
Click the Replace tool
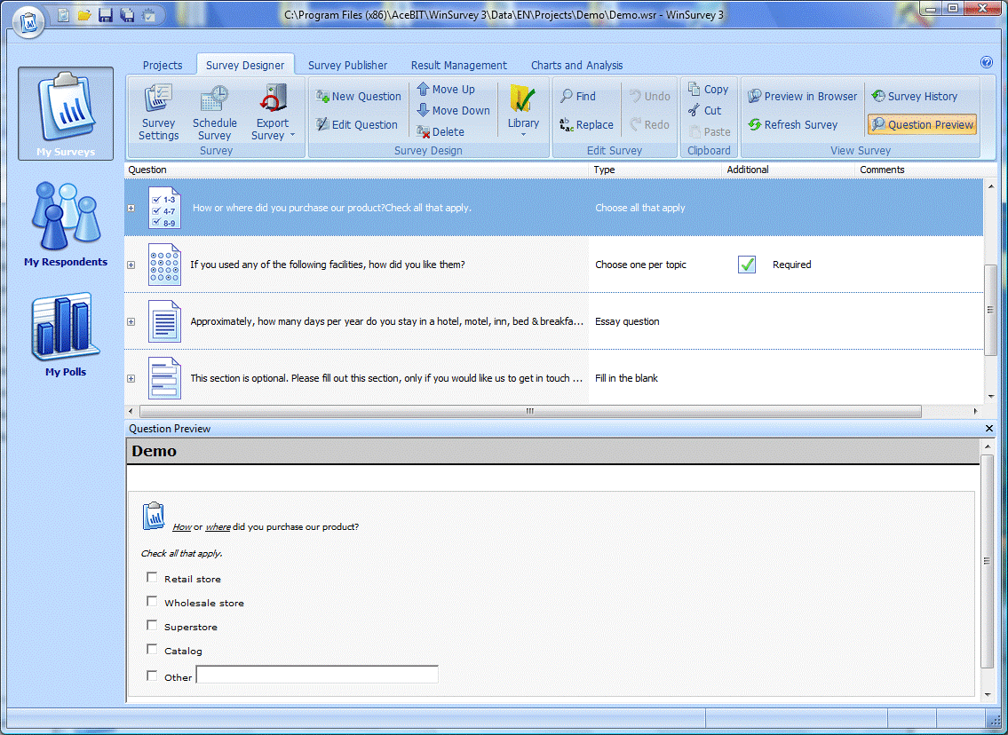point(586,124)
